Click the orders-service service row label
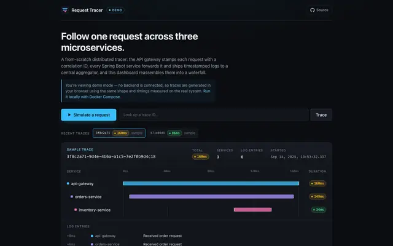Screen dimensions: 393x246 pyautogui.click(x=88, y=197)
